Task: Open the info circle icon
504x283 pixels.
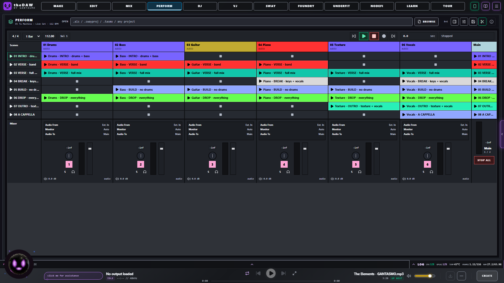Action: coord(492,22)
